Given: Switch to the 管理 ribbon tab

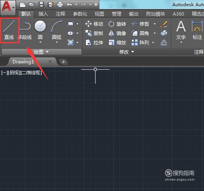Looking at the screenshot, I should tap(117, 14).
